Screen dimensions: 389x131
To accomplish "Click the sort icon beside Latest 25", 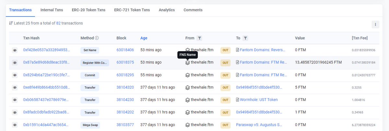I will pos(11,23).
